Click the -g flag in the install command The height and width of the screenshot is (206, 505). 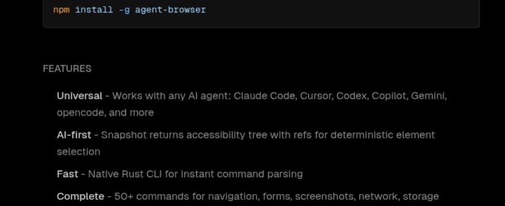tap(124, 10)
